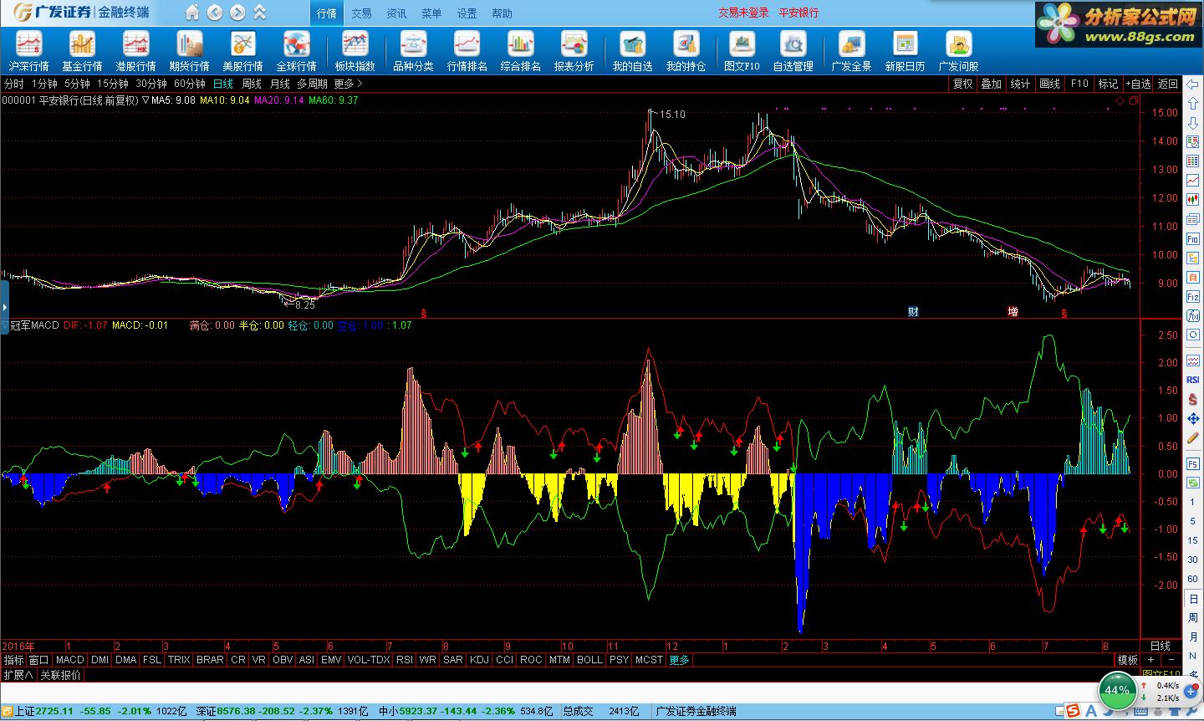The image size is (1204, 721).
Task: Open 广发全景 panorama icon
Action: coord(851,51)
